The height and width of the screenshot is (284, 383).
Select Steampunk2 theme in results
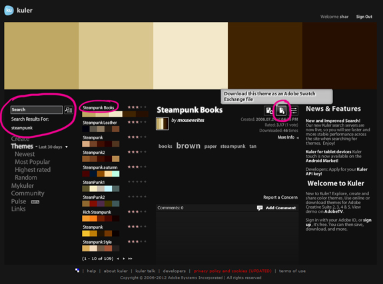[x=93, y=153]
